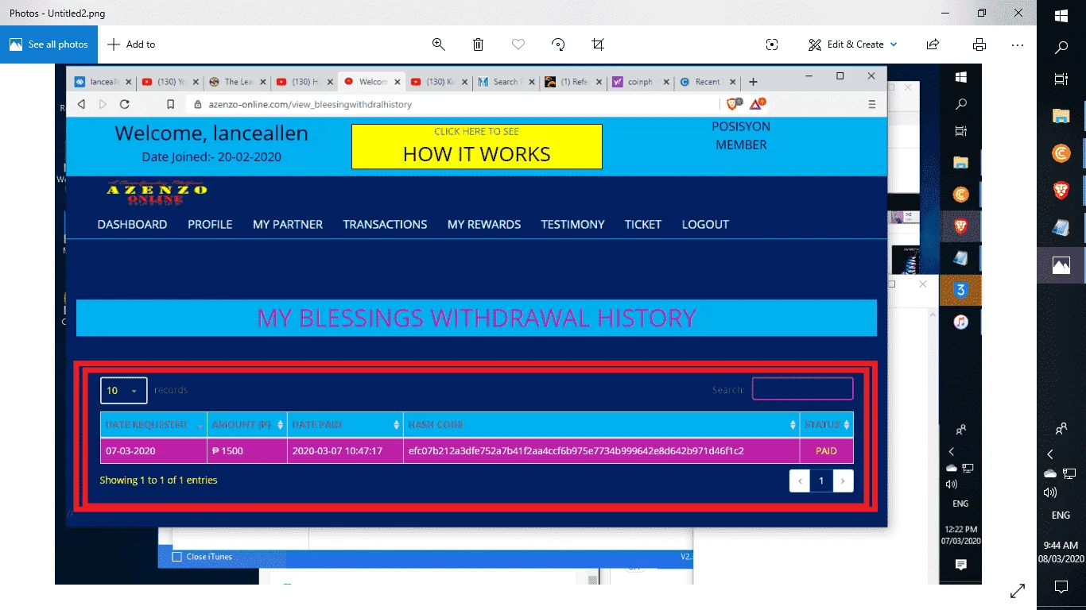The height and width of the screenshot is (610, 1086).
Task: Go to next page with pagination arrow
Action: [843, 481]
